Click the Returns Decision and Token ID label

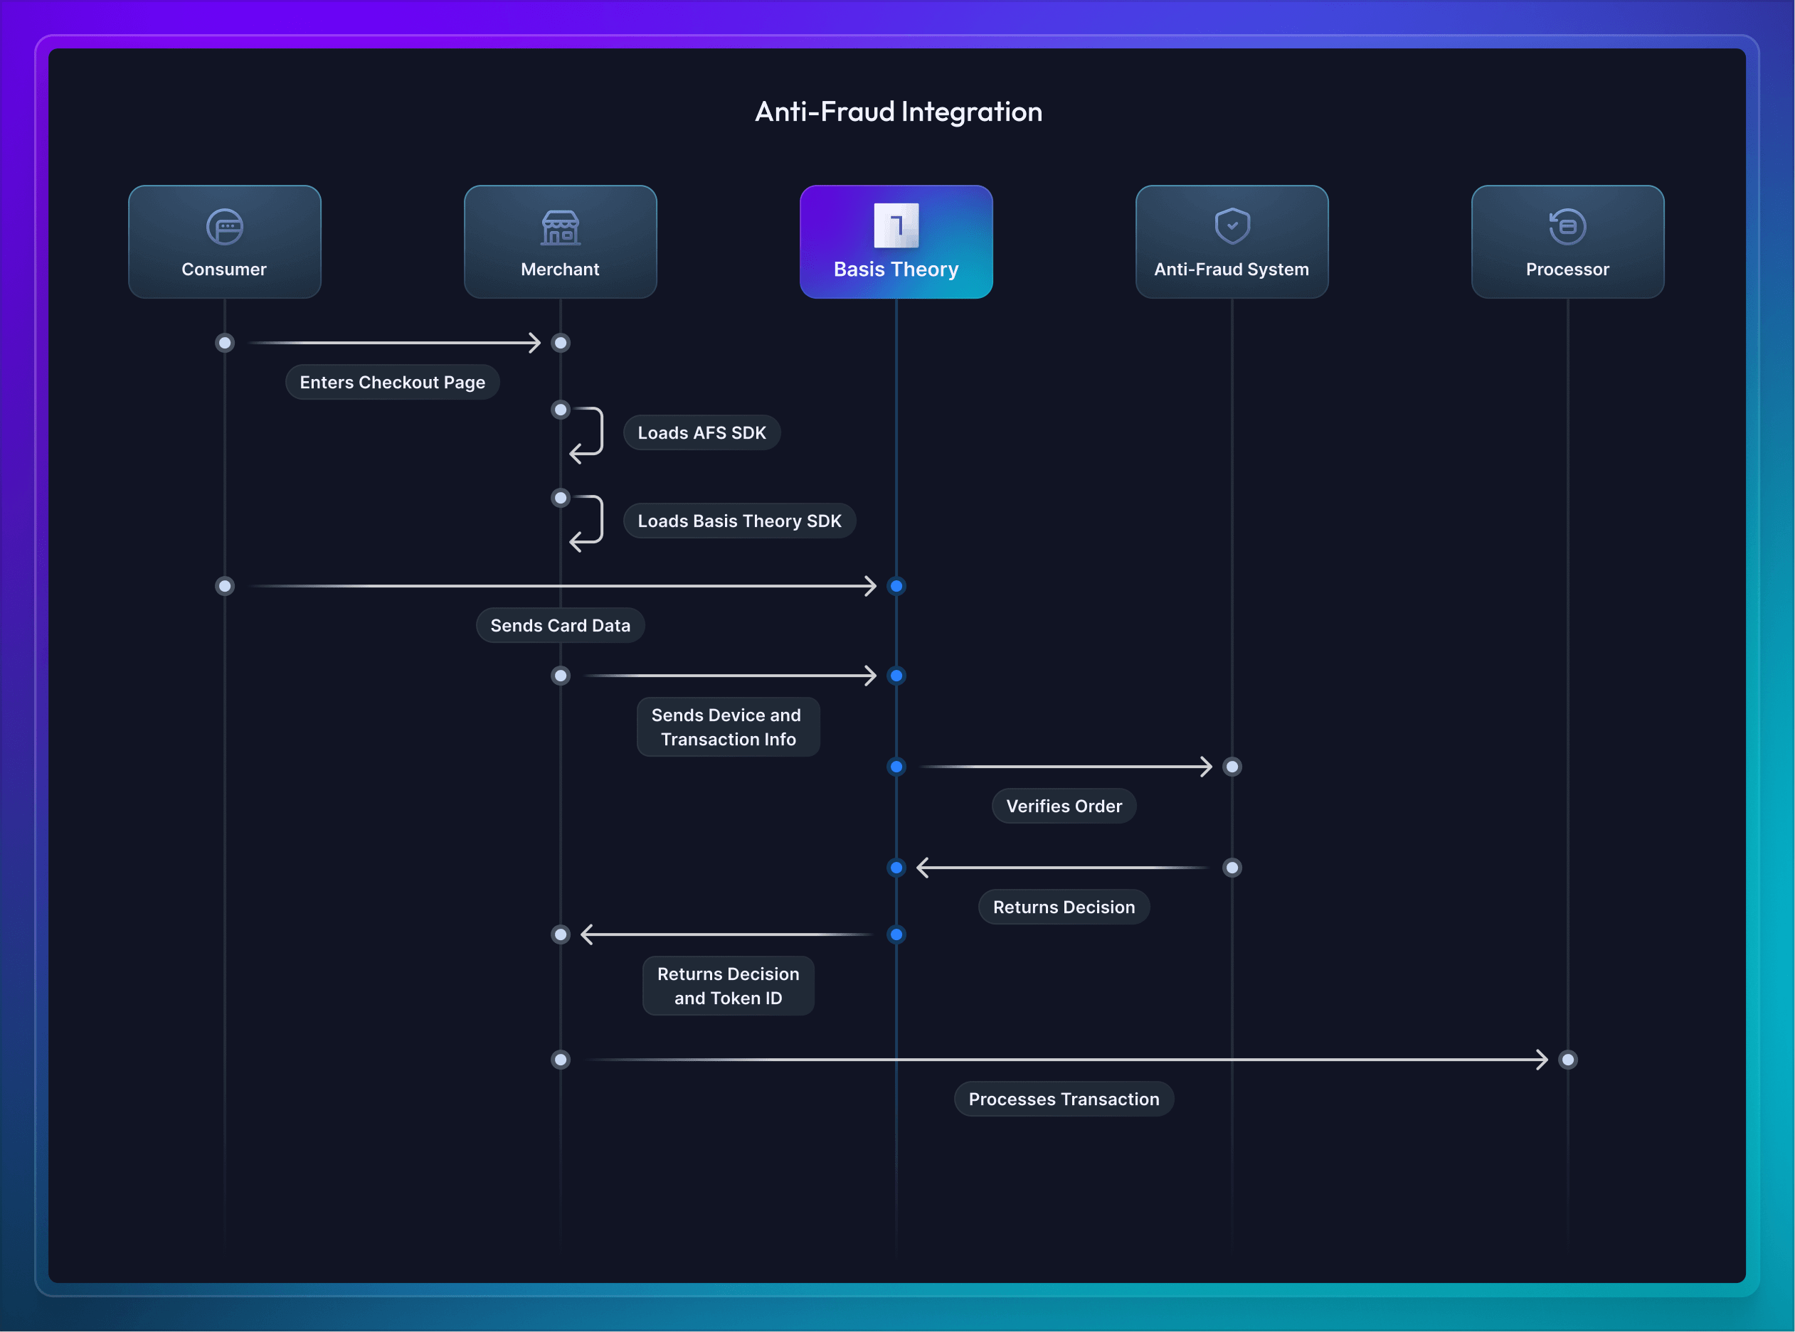[x=728, y=986]
